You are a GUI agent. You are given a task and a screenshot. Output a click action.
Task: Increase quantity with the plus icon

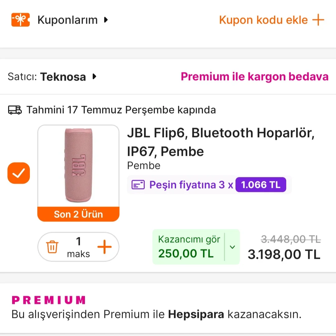pos(104,247)
